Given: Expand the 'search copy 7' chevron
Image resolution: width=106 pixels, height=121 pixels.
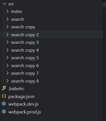Looking at the screenshot, I should (7, 73).
